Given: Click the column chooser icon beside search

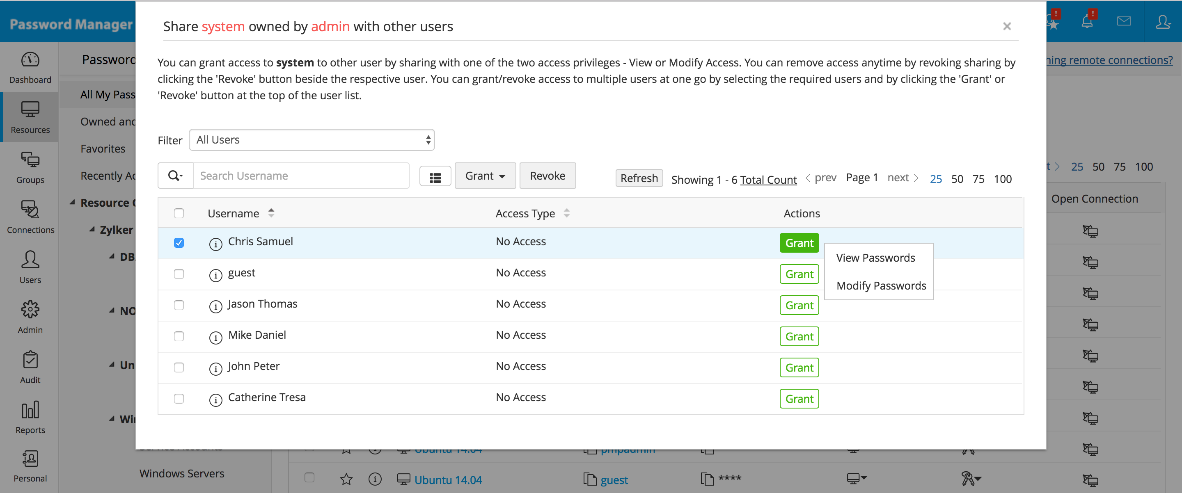Looking at the screenshot, I should point(435,175).
